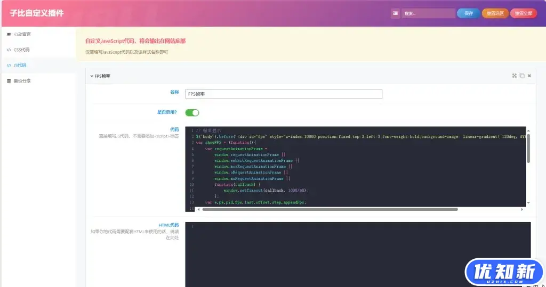
Task: Click the code editor's horizontal scrollbar thumb
Action: point(330,209)
